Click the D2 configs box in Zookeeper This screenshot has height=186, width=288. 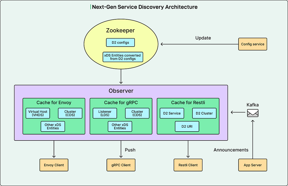click(120, 42)
